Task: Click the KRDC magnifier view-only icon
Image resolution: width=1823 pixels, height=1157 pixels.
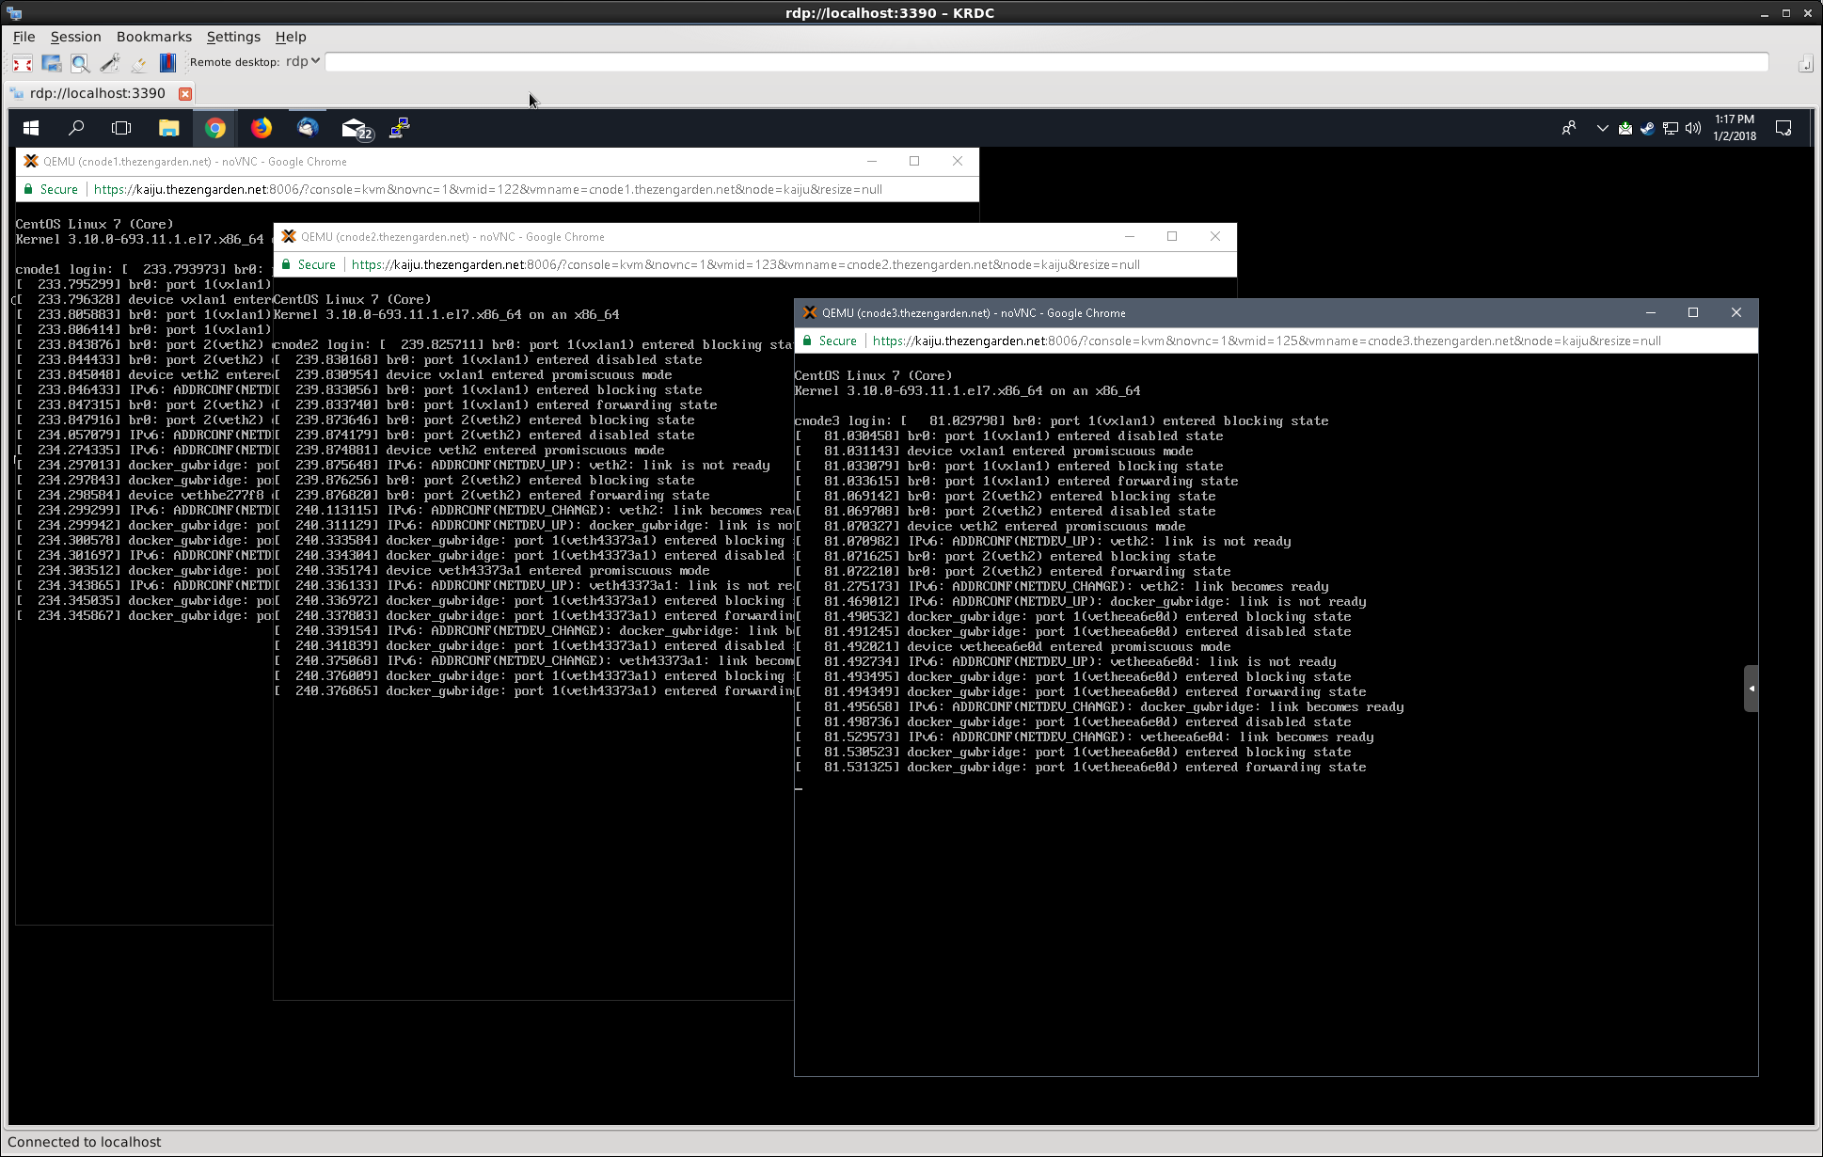Action: [x=81, y=63]
